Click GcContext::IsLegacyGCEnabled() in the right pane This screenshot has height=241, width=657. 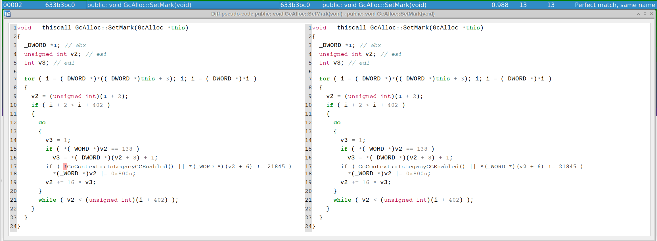[411, 167]
